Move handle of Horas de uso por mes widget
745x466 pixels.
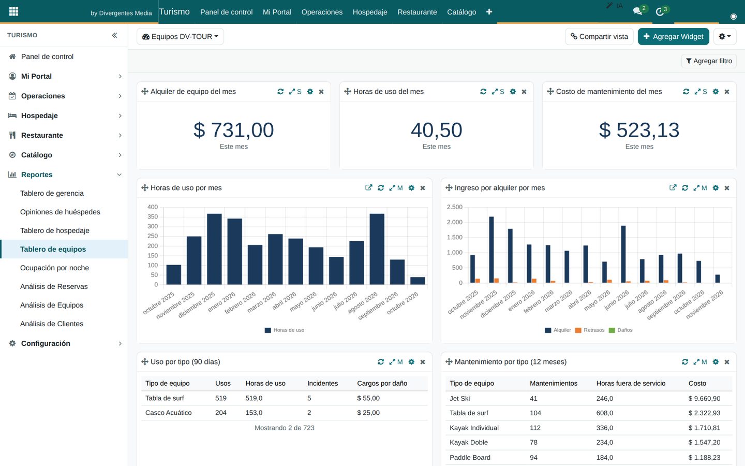[x=145, y=188]
